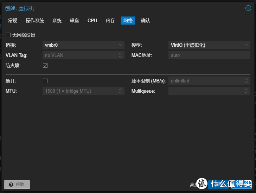The height and width of the screenshot is (193, 256).
Task: Open the 操作系统 tab
Action: coord(35,21)
